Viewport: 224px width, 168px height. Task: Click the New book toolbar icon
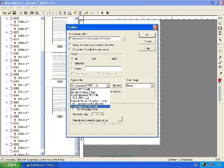(x=4, y=13)
